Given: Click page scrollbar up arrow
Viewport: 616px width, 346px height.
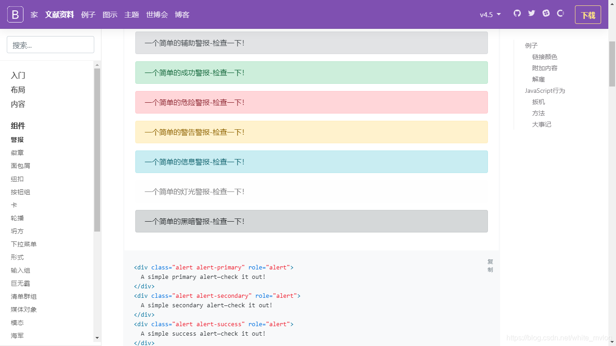Looking at the screenshot, I should pos(612,4).
